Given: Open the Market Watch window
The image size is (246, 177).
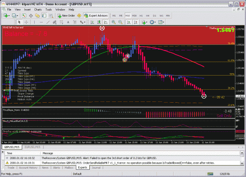Looking at the screenshot, I should click(24, 16).
